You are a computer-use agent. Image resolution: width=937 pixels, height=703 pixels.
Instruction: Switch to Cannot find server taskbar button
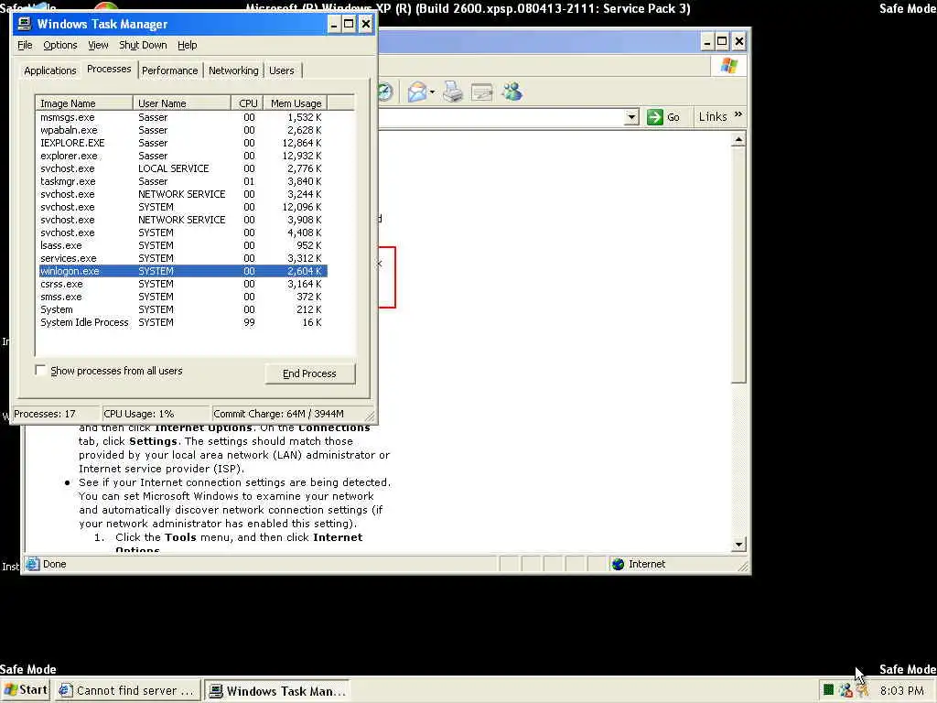pyautogui.click(x=126, y=690)
